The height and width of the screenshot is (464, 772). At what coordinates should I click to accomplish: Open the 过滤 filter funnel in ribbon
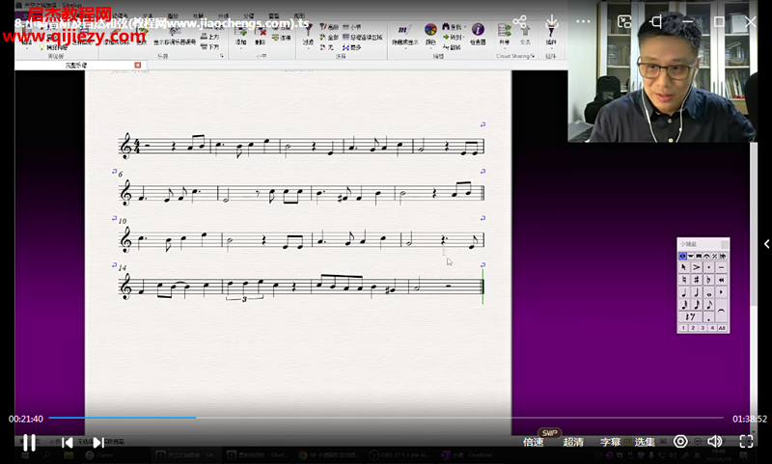coord(308,36)
